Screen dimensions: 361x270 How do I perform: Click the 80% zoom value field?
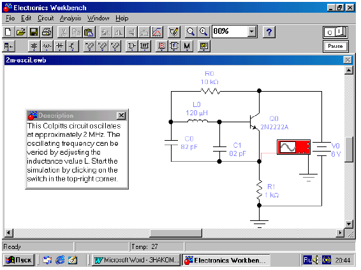pos(230,31)
